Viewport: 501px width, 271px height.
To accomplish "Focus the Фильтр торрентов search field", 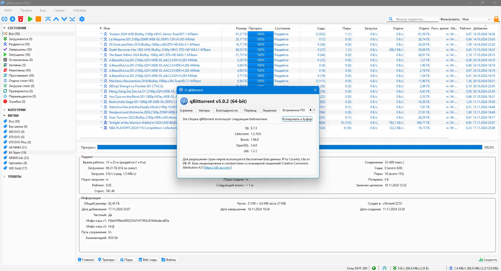I will tap(417, 19).
